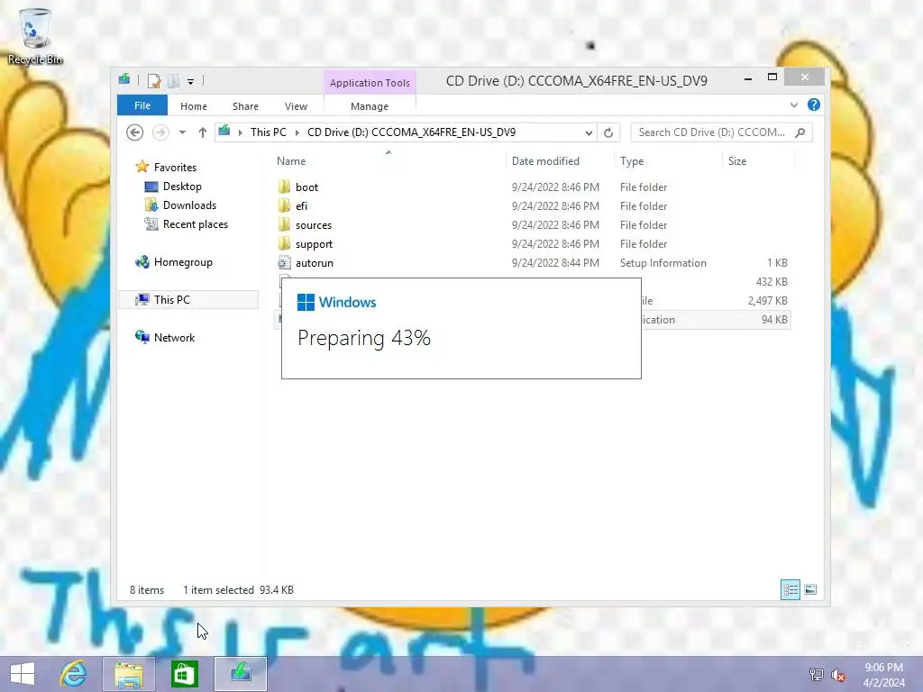923x692 pixels.
Task: Click boot's 9/24/2022 8:46 PM date
Action: pyautogui.click(x=555, y=187)
